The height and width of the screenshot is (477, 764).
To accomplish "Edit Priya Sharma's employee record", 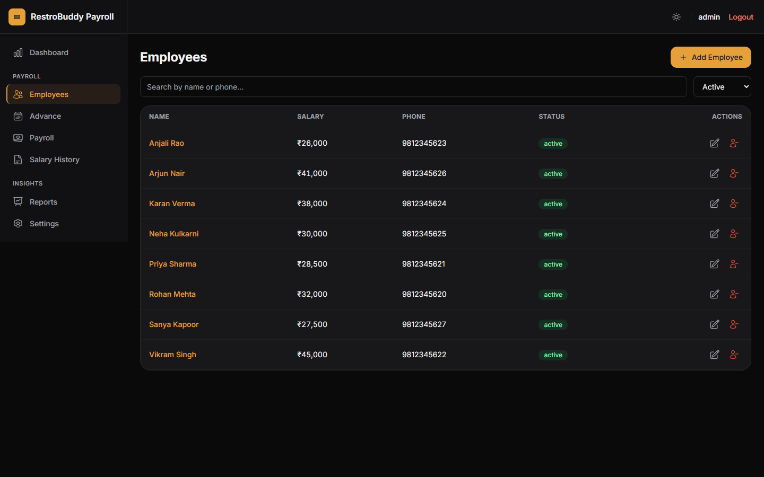I will pyautogui.click(x=715, y=264).
